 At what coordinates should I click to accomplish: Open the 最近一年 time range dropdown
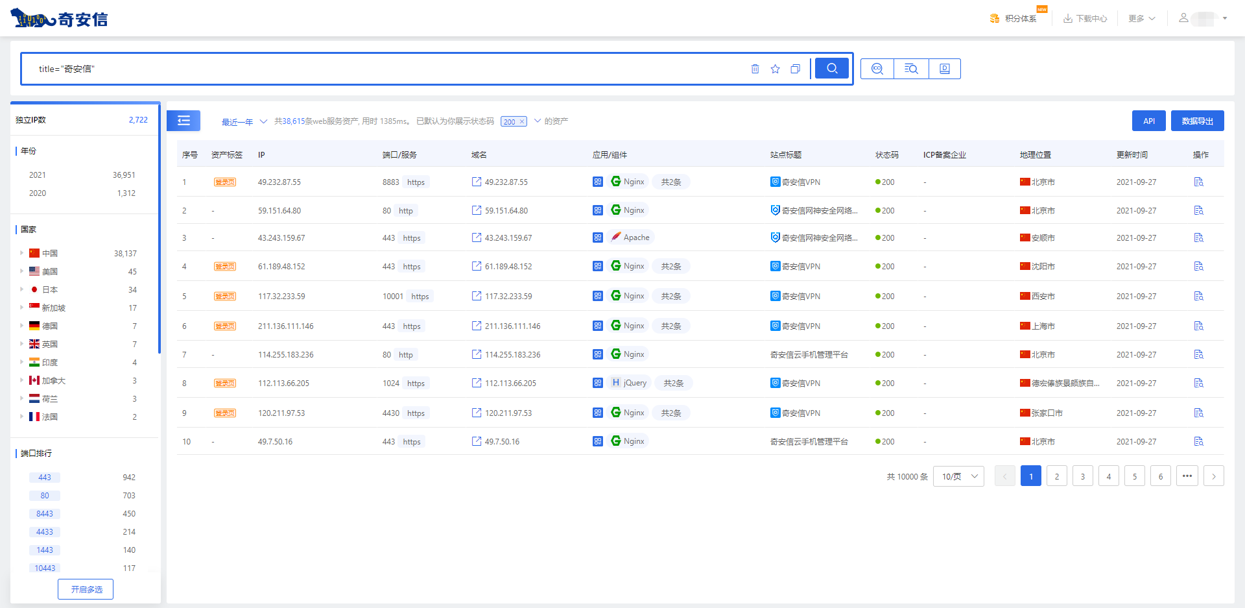244,121
